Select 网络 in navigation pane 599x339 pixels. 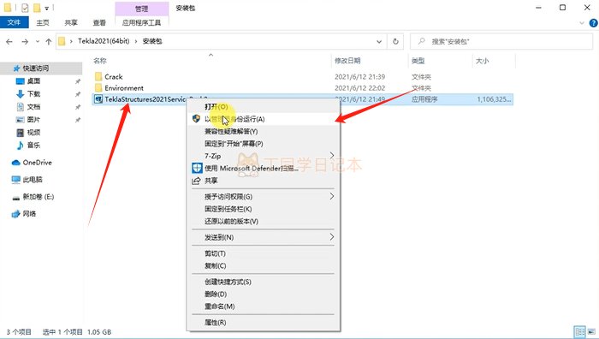click(29, 214)
